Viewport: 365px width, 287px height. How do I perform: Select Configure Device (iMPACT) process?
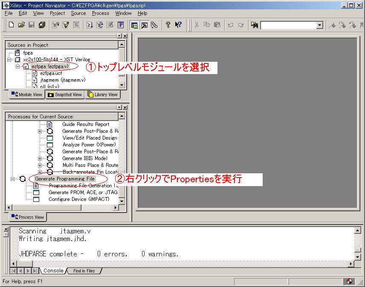click(79, 199)
